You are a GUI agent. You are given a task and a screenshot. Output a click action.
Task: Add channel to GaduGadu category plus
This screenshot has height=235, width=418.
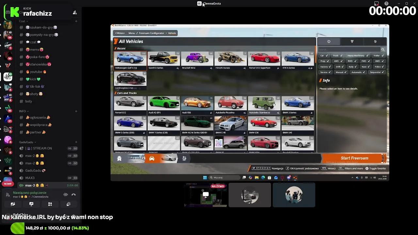point(76,142)
